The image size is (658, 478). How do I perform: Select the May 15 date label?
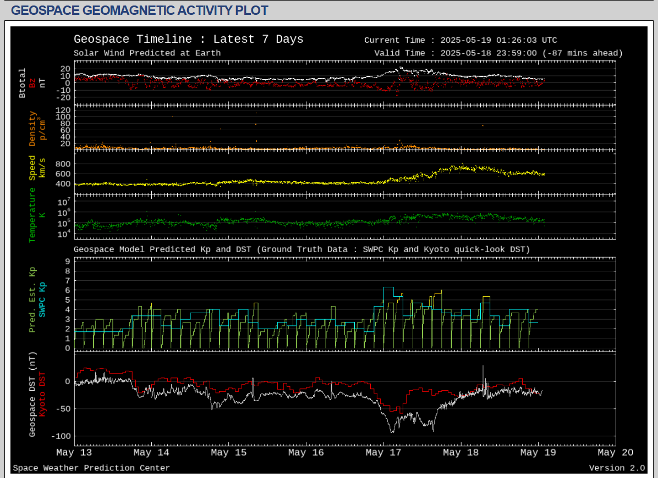tap(228, 453)
